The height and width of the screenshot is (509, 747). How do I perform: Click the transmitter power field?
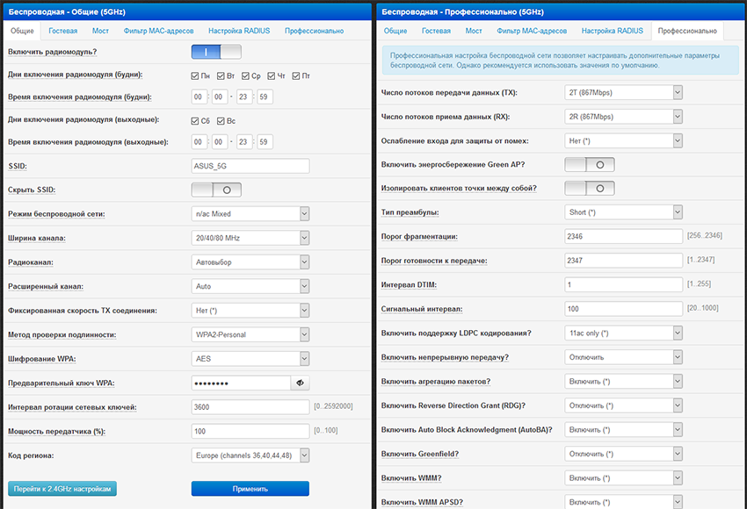(250, 432)
